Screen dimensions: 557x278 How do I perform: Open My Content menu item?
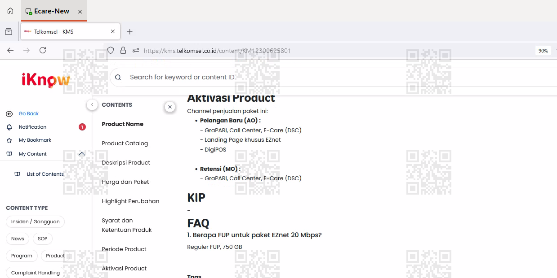(x=33, y=154)
